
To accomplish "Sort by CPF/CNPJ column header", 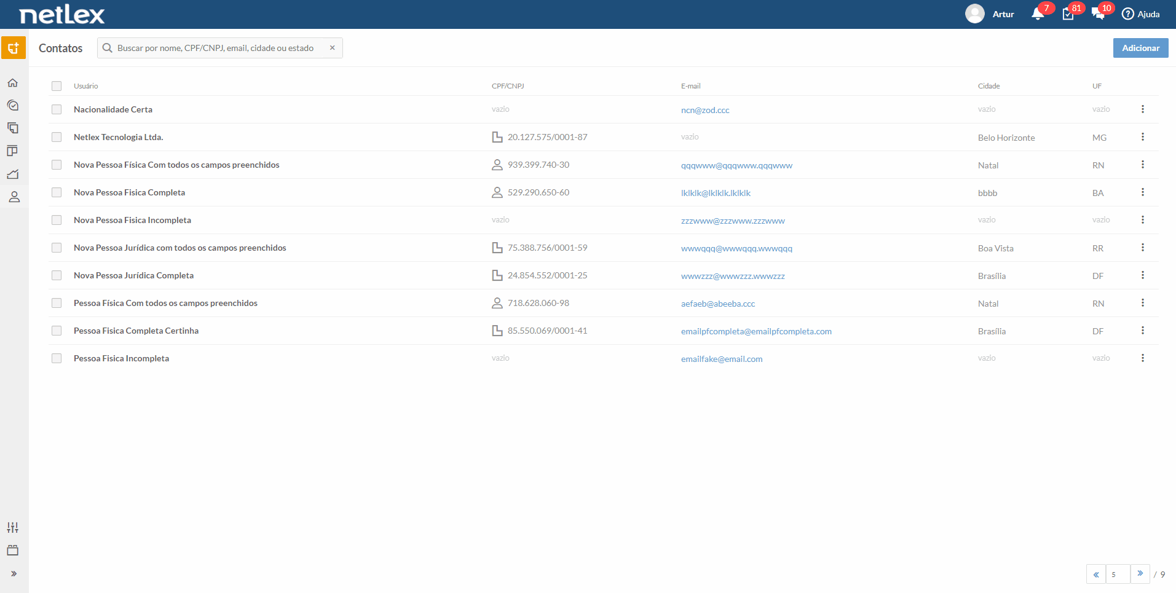I will click(x=508, y=86).
